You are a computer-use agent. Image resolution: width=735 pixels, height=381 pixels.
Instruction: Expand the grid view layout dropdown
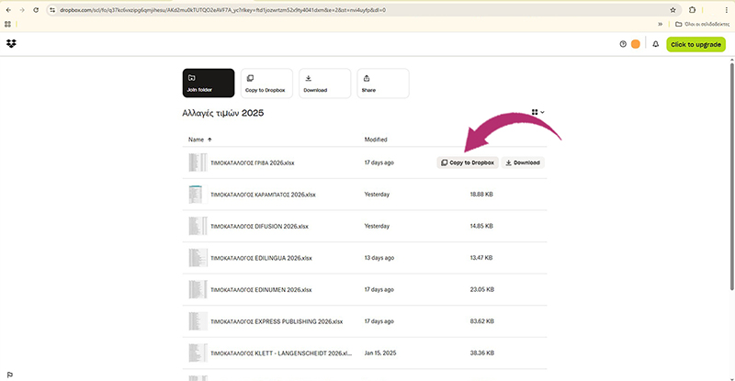[x=537, y=112]
